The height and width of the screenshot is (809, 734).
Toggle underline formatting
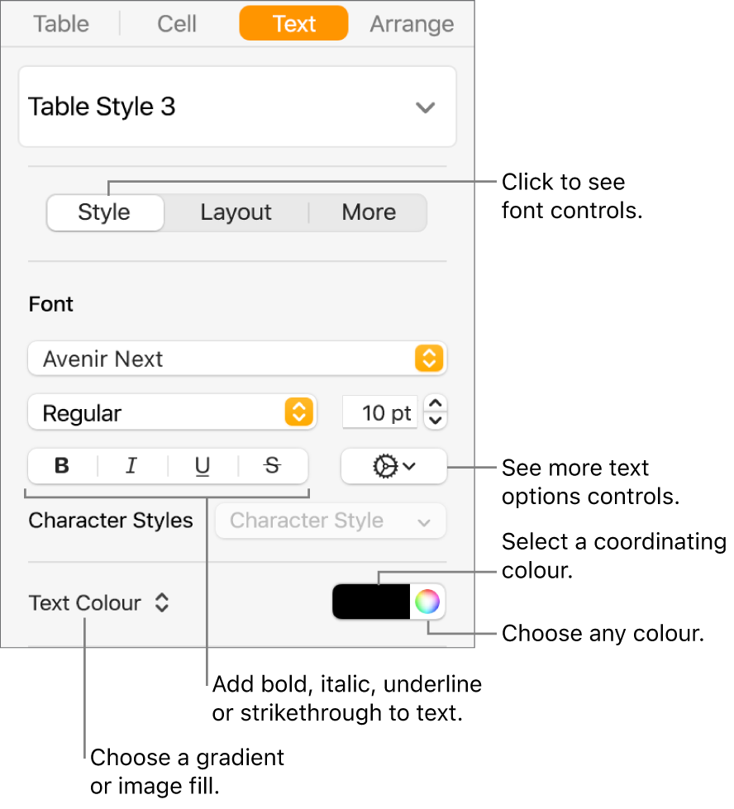point(203,466)
